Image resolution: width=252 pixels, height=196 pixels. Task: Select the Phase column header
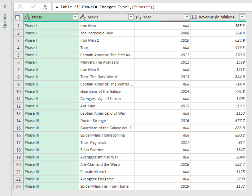click(x=51, y=17)
